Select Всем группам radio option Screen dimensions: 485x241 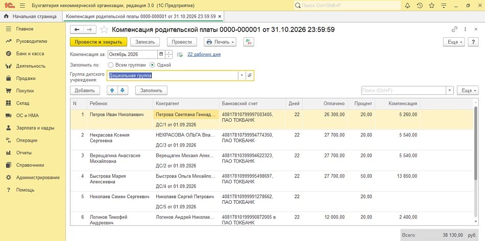[x=111, y=65]
